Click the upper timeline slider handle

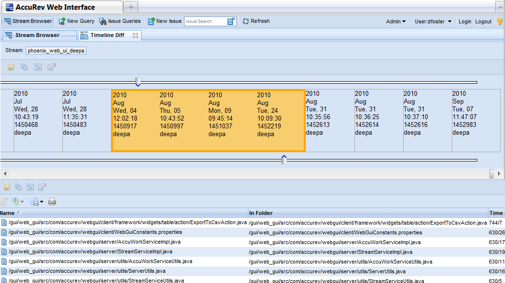click(138, 81)
